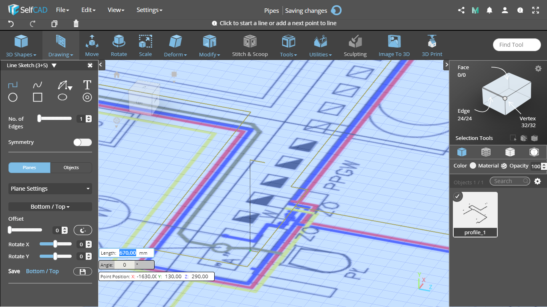
Task: Open the user account icon
Action: pos(505,10)
